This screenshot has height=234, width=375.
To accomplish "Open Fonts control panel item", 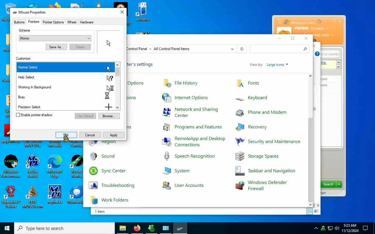I will pos(248,83).
